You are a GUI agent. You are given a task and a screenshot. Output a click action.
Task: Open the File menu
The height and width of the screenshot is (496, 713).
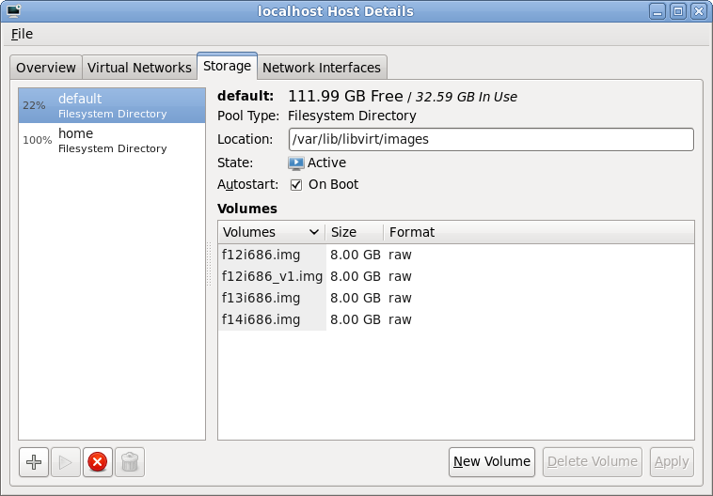click(x=22, y=34)
